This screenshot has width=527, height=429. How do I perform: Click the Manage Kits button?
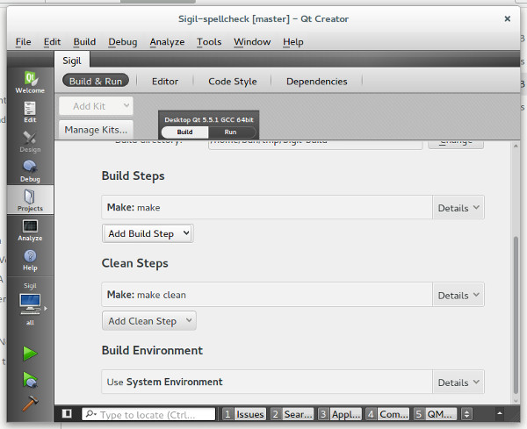(96, 130)
